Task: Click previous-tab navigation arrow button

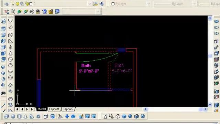Action: pyautogui.click(x=22, y=109)
